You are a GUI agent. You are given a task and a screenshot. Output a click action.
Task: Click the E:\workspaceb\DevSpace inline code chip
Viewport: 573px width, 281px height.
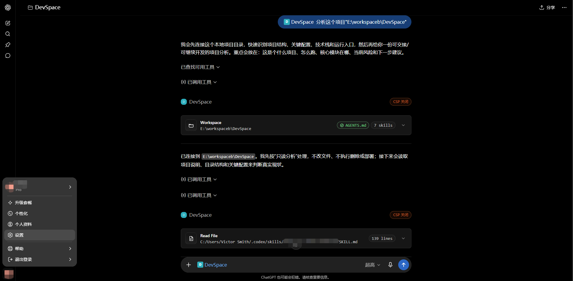click(228, 157)
